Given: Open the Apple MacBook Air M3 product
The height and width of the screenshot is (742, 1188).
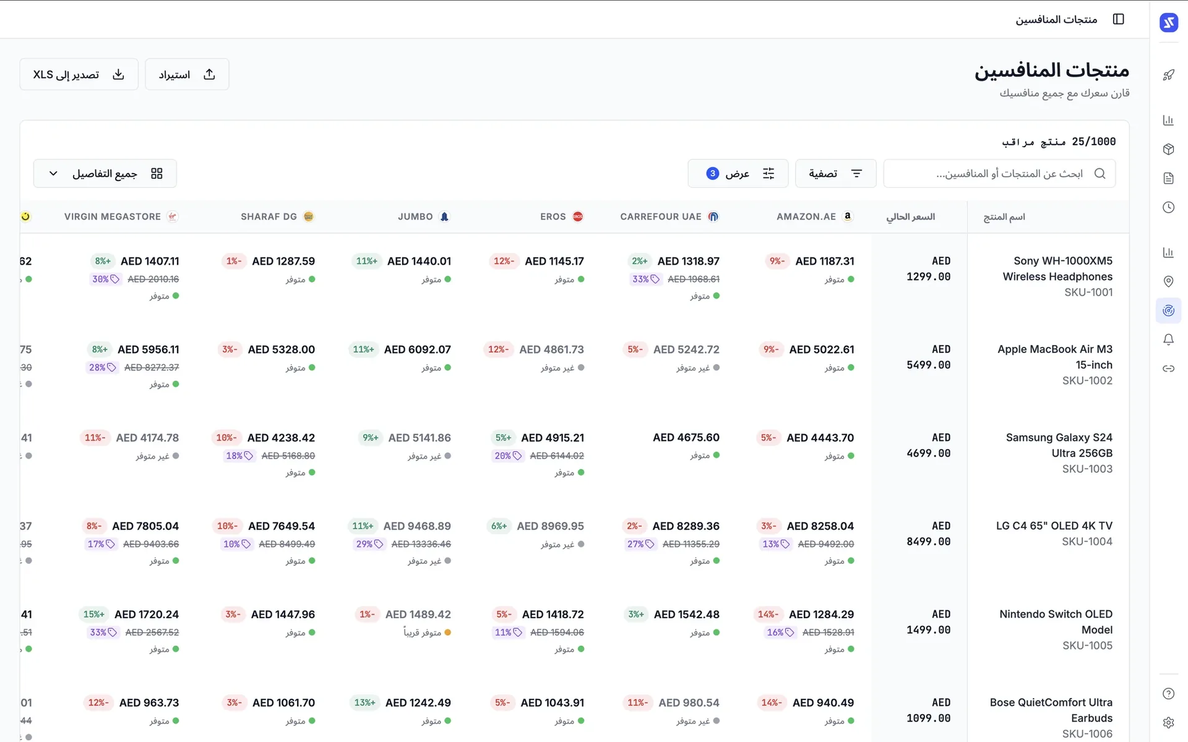Looking at the screenshot, I should (1055, 357).
